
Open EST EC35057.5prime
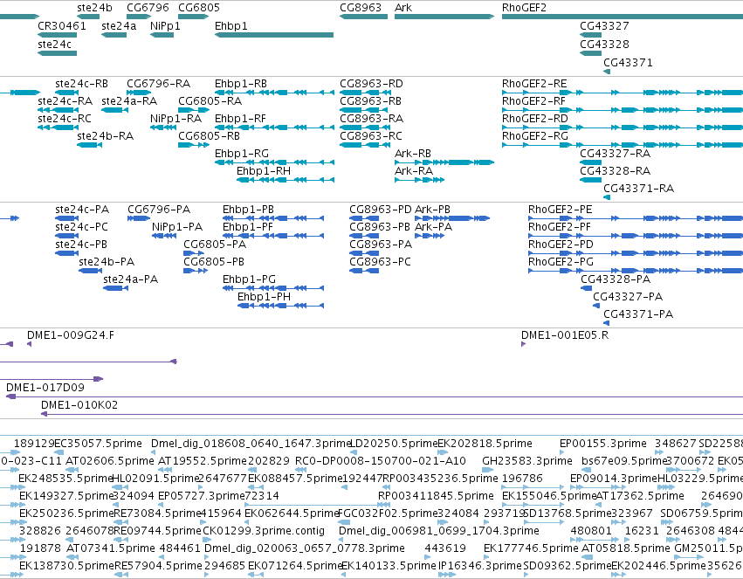click(x=98, y=444)
